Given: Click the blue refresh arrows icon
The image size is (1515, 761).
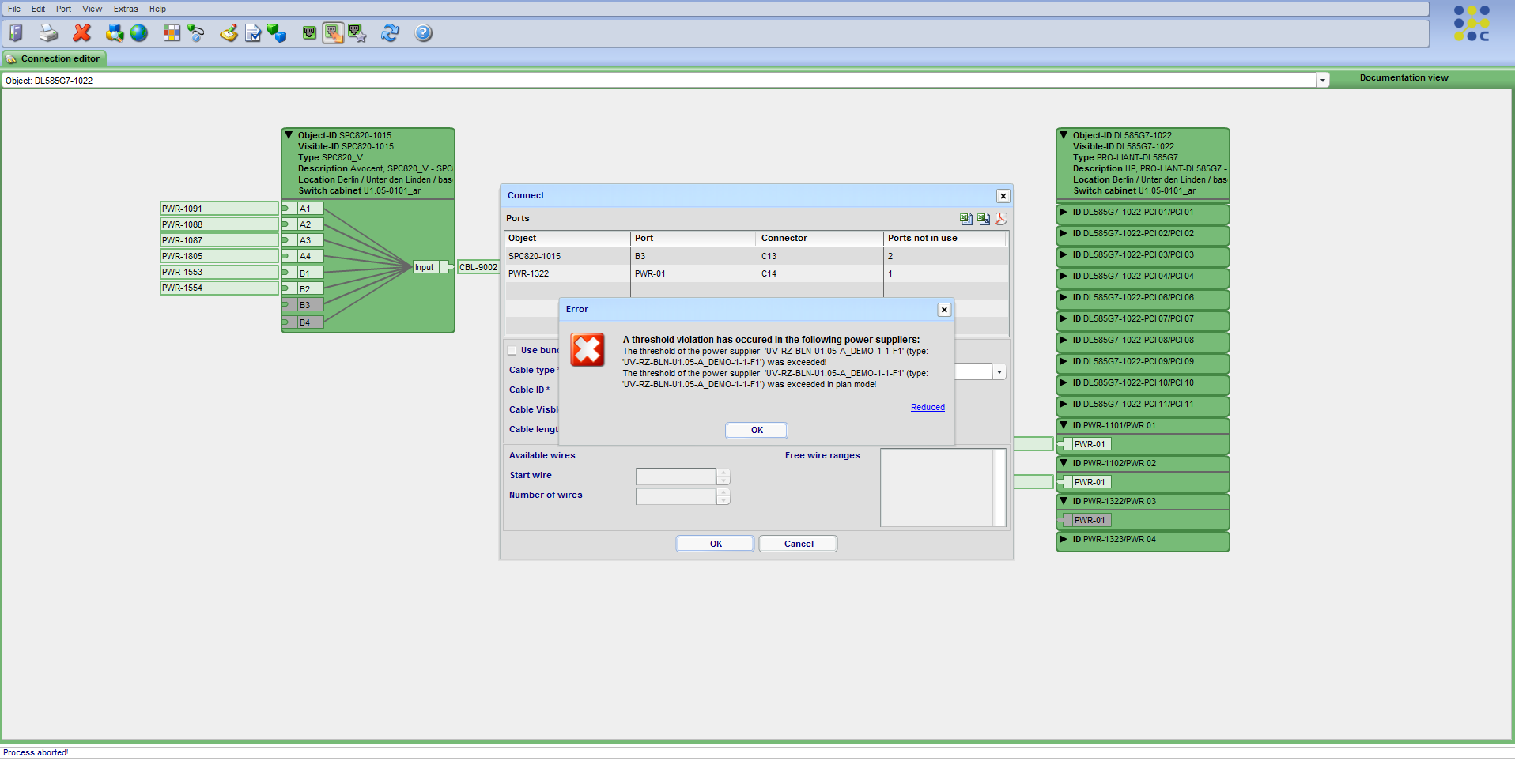Looking at the screenshot, I should pyautogui.click(x=390, y=33).
